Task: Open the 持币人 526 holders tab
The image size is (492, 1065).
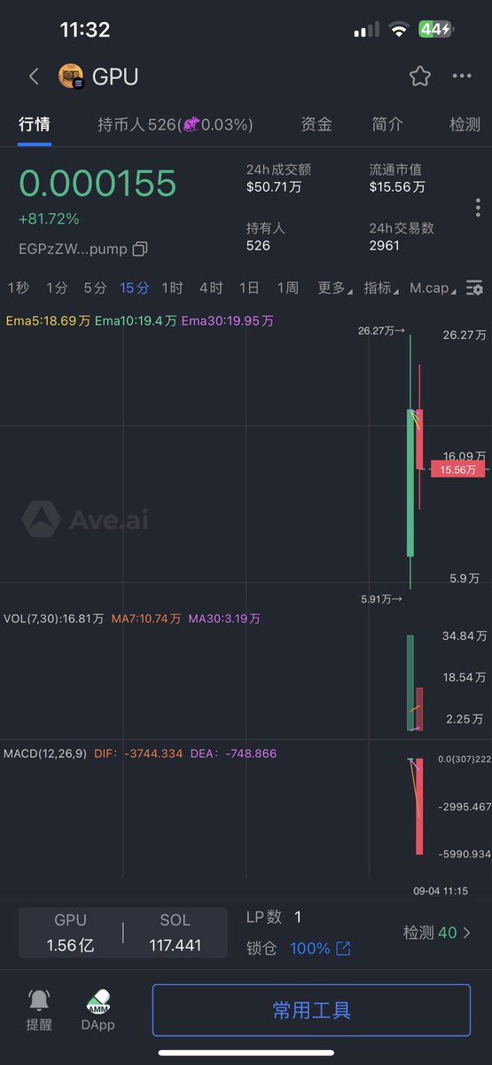Action: (x=176, y=124)
